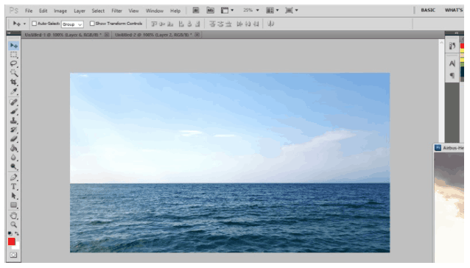Viewport: 470px width, 268px height.
Task: Expand the right panel dock arrows
Action: point(456,33)
